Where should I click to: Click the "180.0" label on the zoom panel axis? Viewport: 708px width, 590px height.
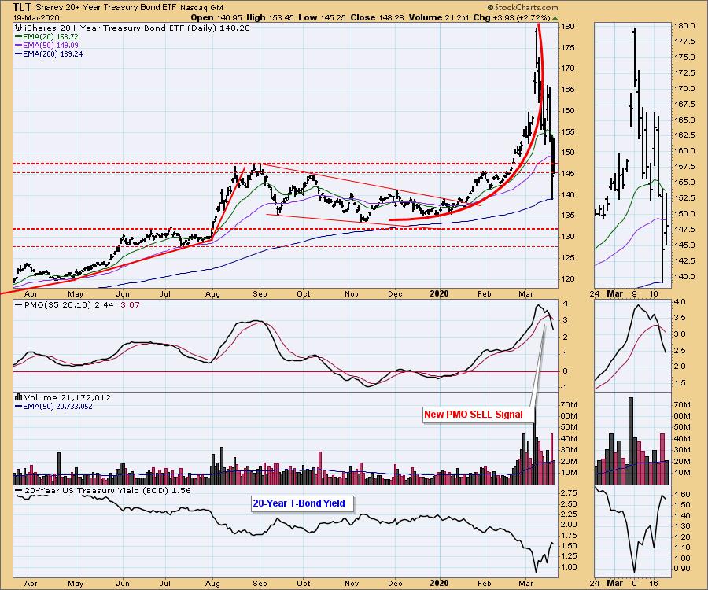tap(685, 26)
